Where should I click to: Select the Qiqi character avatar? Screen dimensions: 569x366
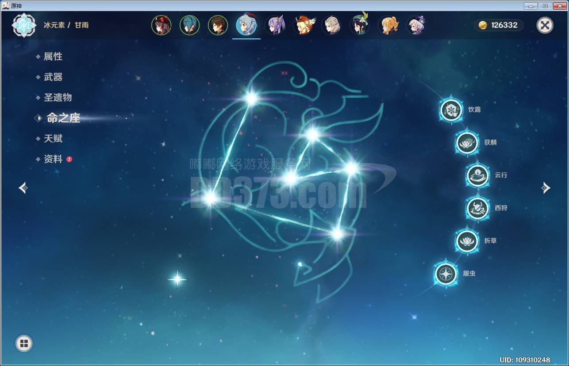pos(416,25)
